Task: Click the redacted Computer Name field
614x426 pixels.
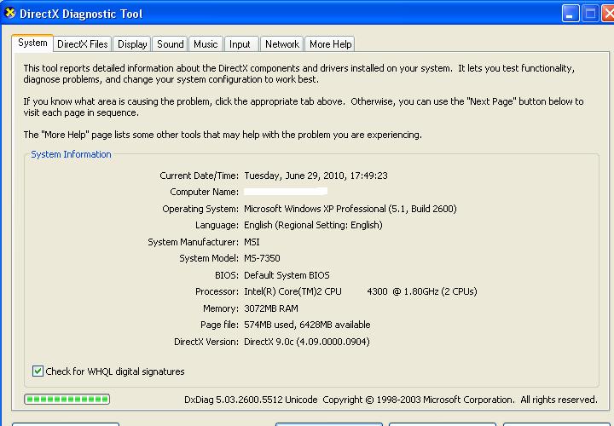Action: coord(286,192)
